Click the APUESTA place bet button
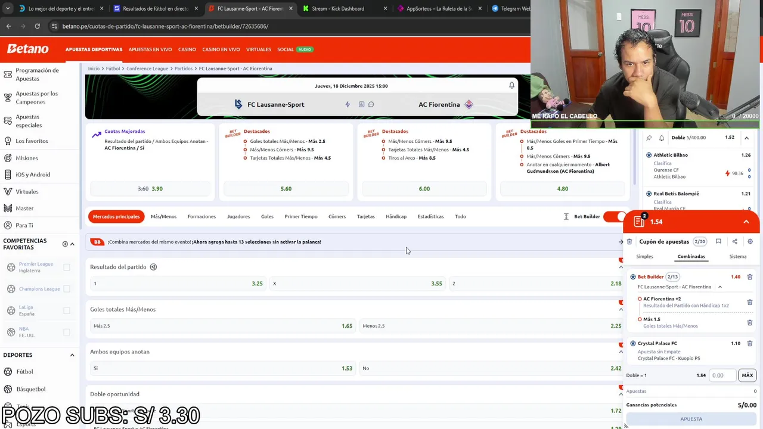The image size is (763, 429). [691, 419]
